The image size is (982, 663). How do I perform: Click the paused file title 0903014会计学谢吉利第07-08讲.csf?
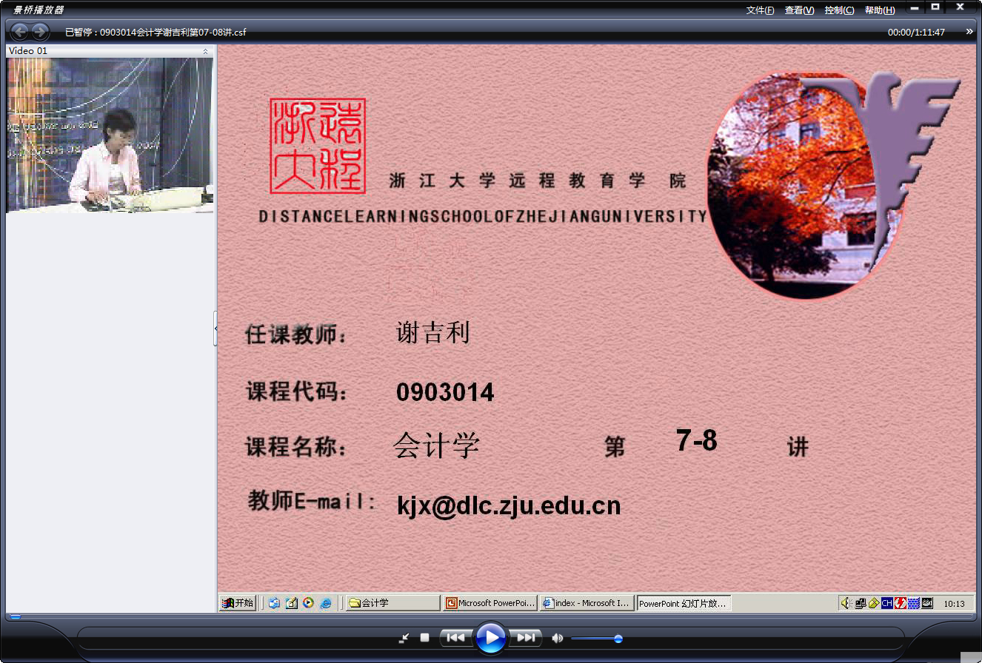pyautogui.click(x=173, y=32)
